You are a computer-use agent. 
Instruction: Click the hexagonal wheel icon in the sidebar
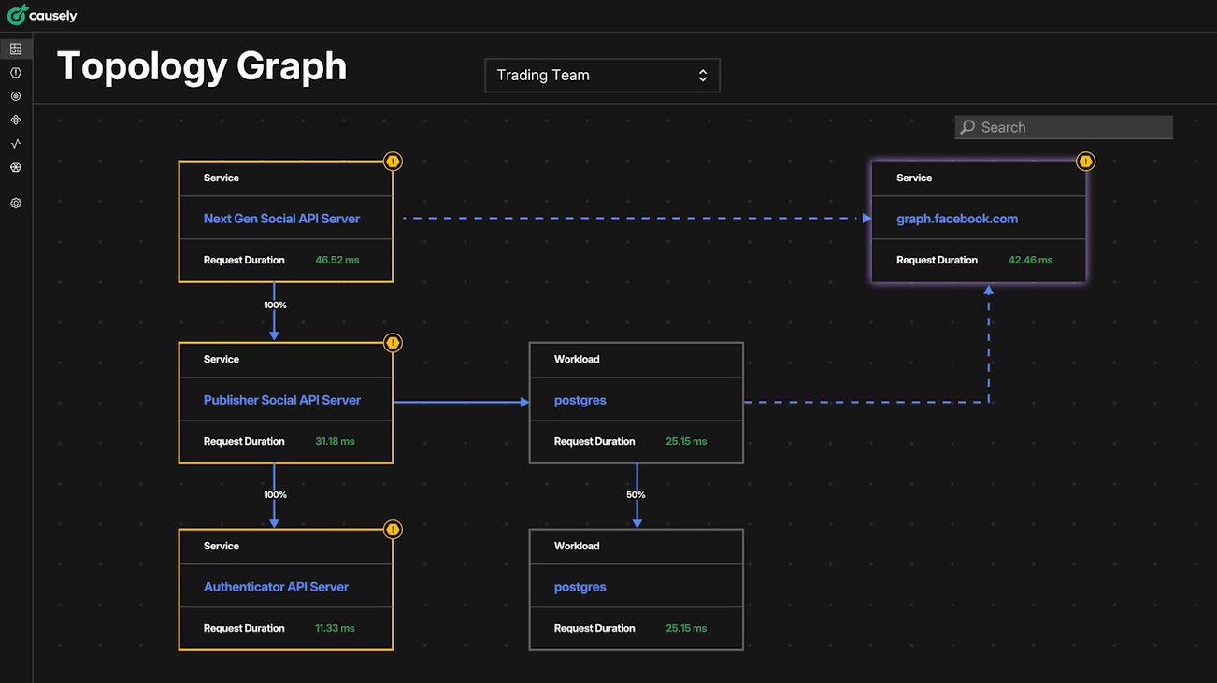15,167
